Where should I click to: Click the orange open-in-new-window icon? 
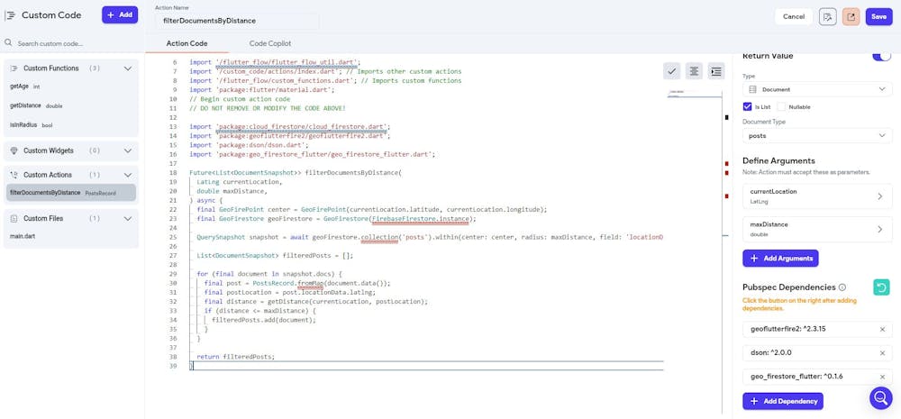click(x=851, y=16)
